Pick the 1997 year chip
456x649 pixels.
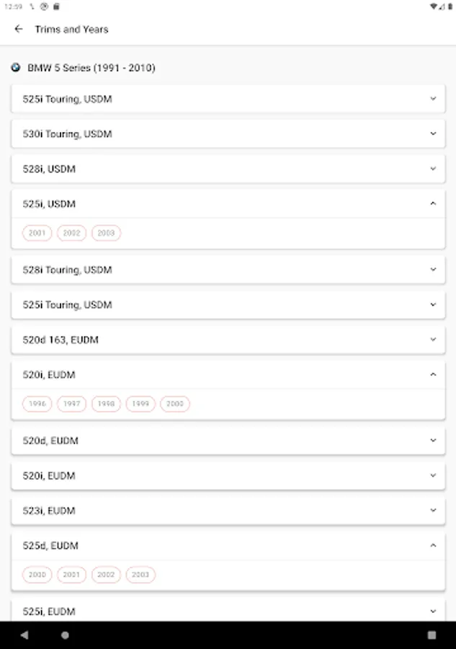71,404
